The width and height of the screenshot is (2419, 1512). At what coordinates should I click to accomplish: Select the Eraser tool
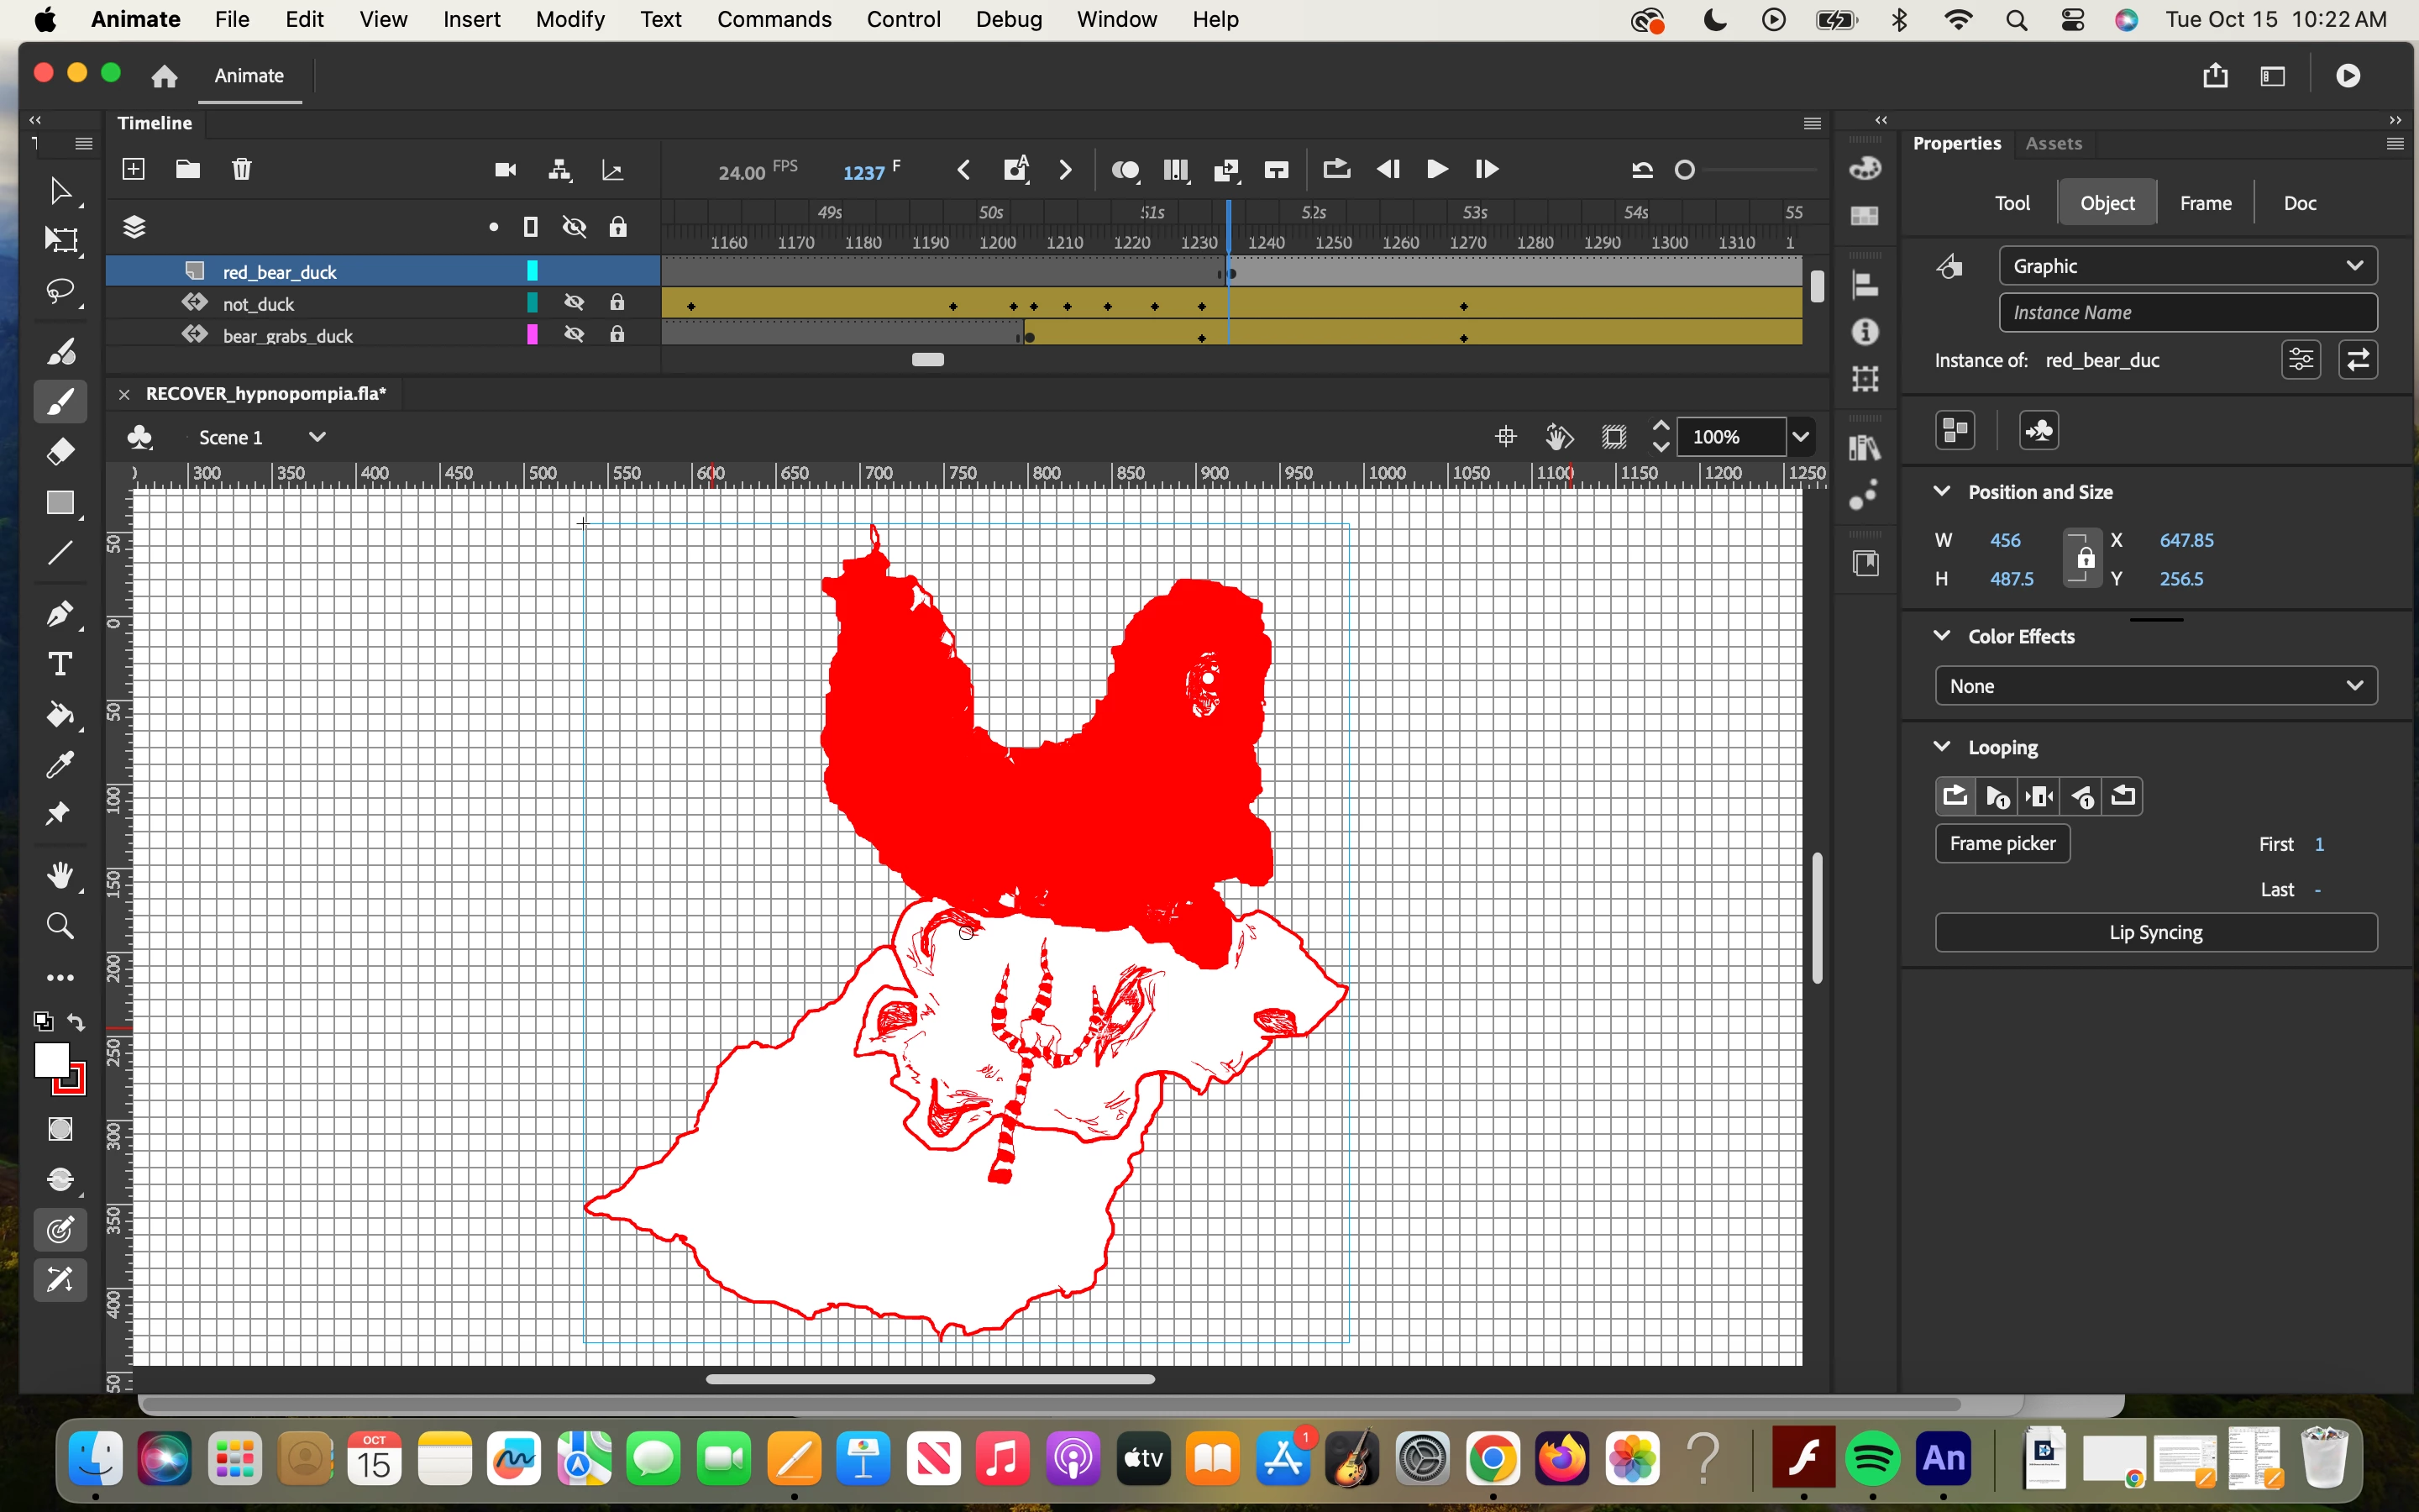(60, 452)
